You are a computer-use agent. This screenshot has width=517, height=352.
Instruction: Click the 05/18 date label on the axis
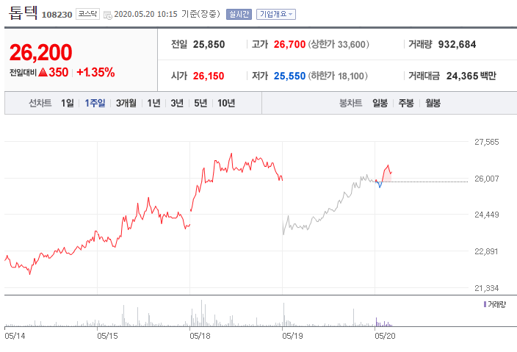click(x=200, y=336)
